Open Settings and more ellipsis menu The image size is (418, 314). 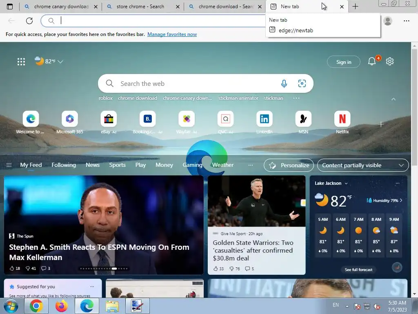[x=406, y=21]
